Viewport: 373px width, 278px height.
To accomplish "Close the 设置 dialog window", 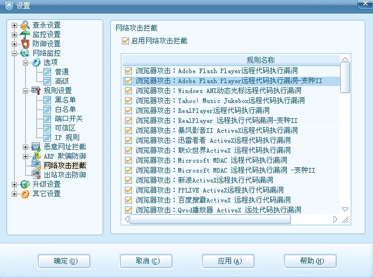I will pos(365,4).
